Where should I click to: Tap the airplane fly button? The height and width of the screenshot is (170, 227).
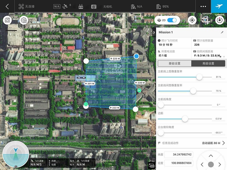click(x=219, y=6)
